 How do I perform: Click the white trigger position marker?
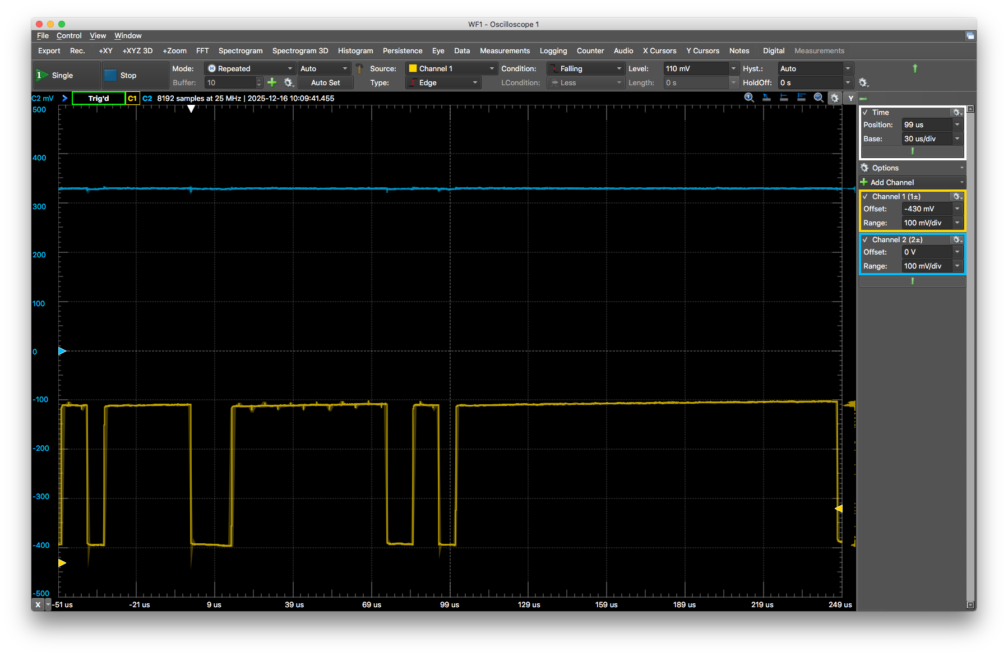(x=191, y=109)
